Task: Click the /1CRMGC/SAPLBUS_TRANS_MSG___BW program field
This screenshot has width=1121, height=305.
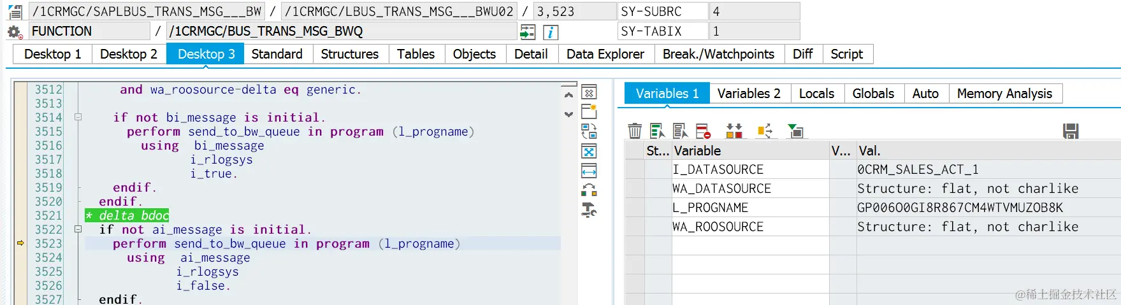Action: pos(146,11)
